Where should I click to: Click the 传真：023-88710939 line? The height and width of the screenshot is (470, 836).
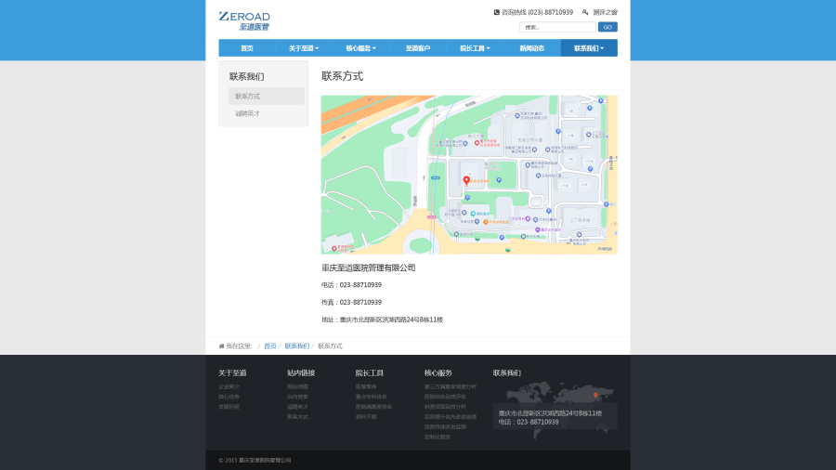(351, 303)
